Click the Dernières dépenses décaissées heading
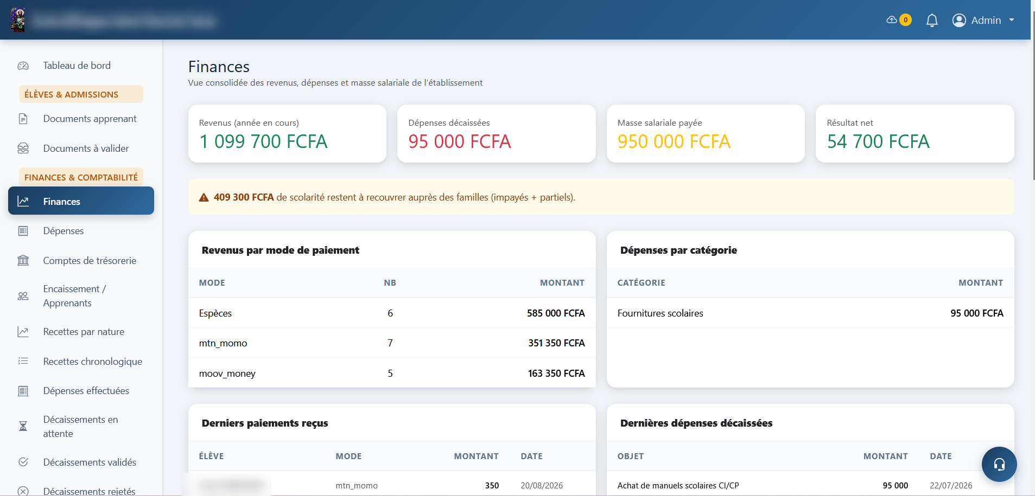1035x496 pixels. (696, 423)
